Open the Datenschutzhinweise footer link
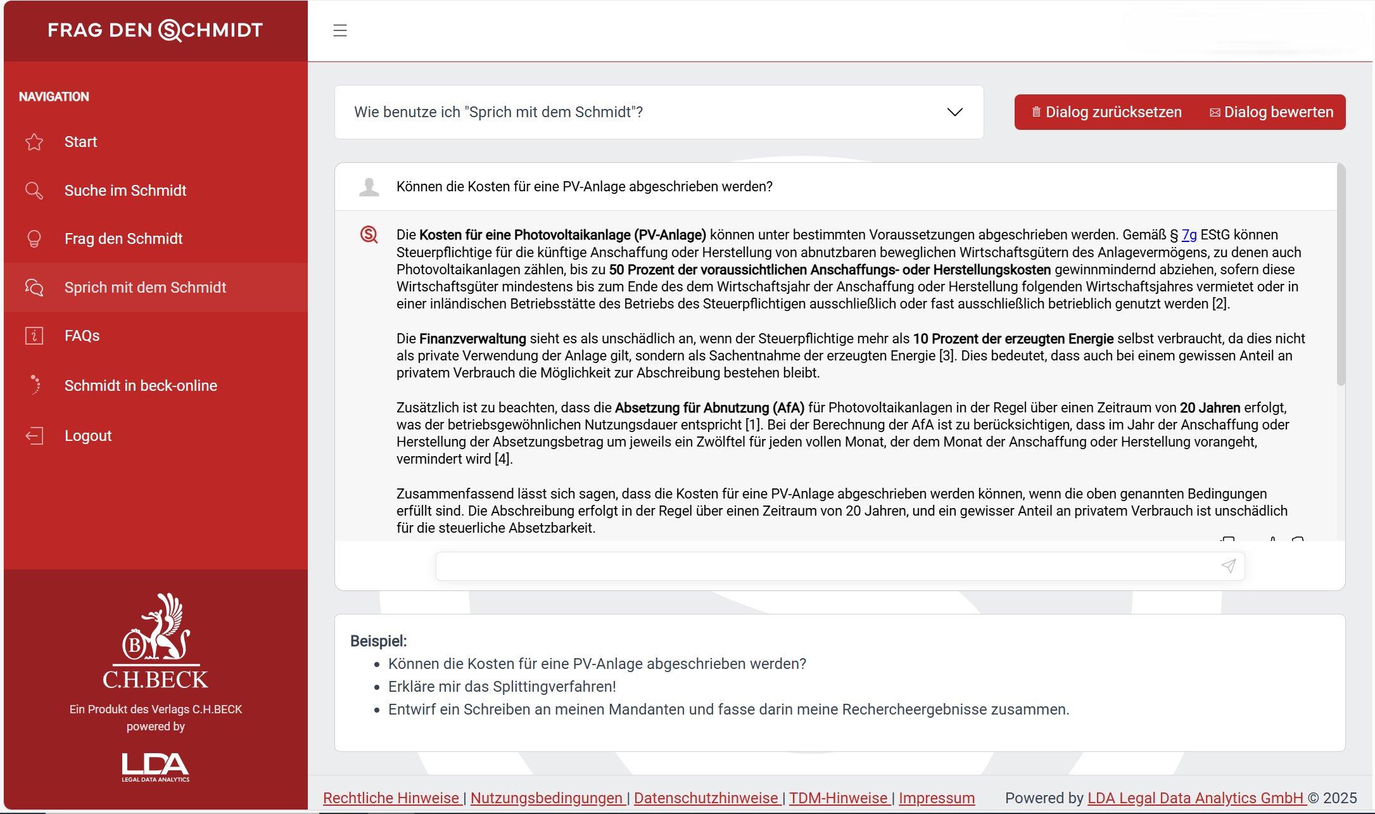1375x814 pixels. (x=706, y=798)
